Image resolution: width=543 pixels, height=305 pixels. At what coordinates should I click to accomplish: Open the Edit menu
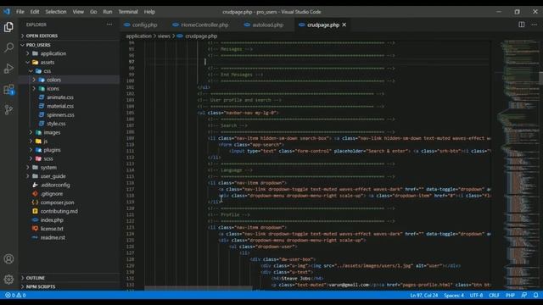coord(35,11)
